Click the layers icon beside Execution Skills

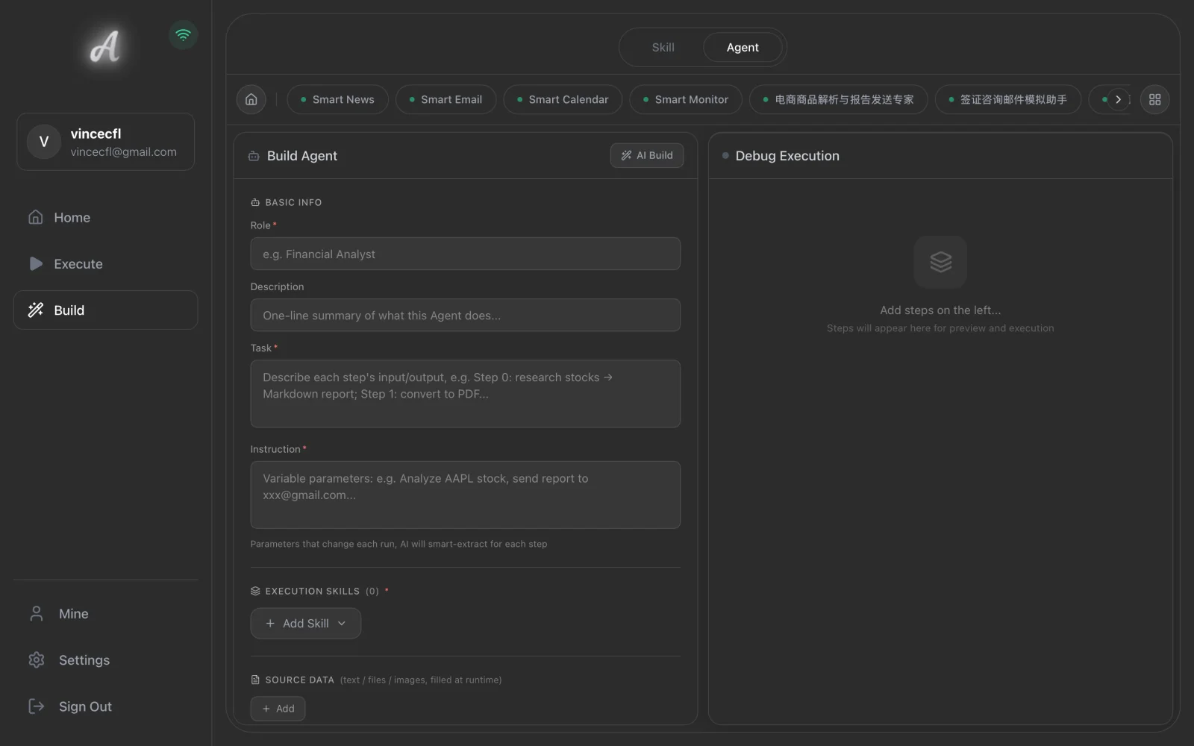255,591
